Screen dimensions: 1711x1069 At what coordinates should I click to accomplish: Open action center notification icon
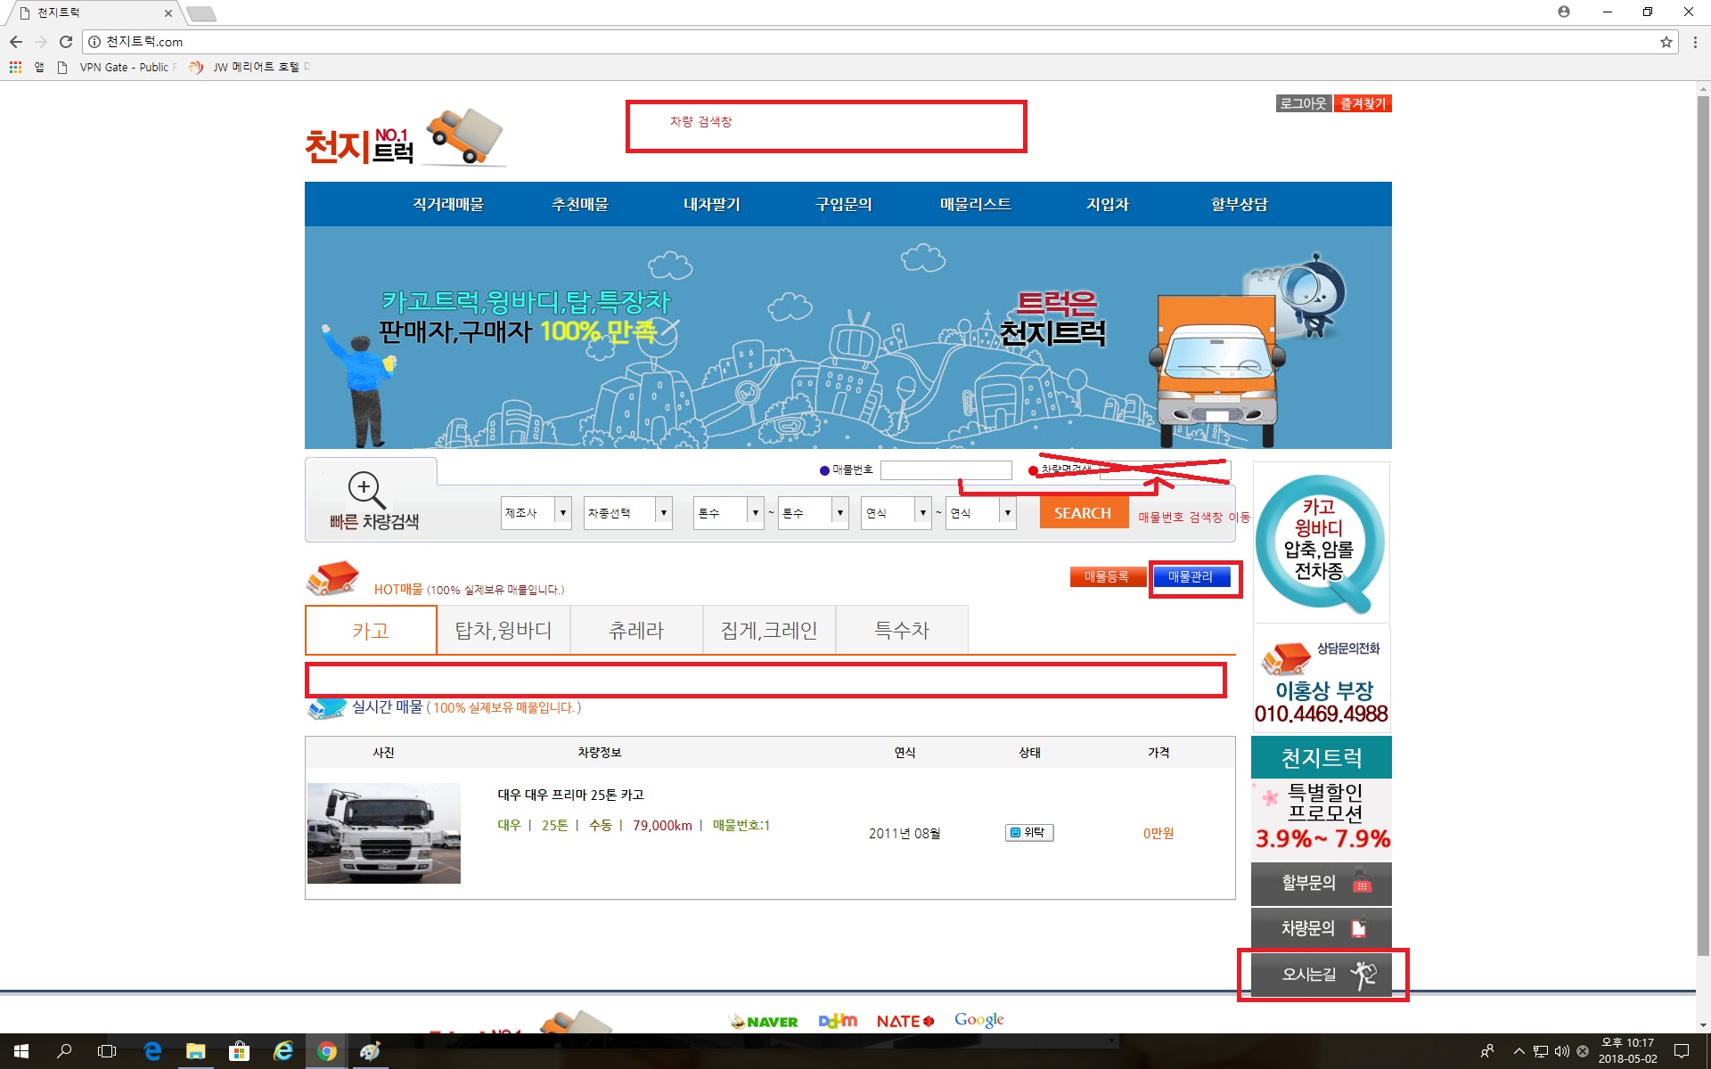[x=1682, y=1051]
